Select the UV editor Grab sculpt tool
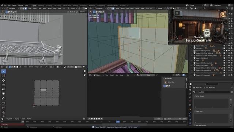 tap(3, 108)
